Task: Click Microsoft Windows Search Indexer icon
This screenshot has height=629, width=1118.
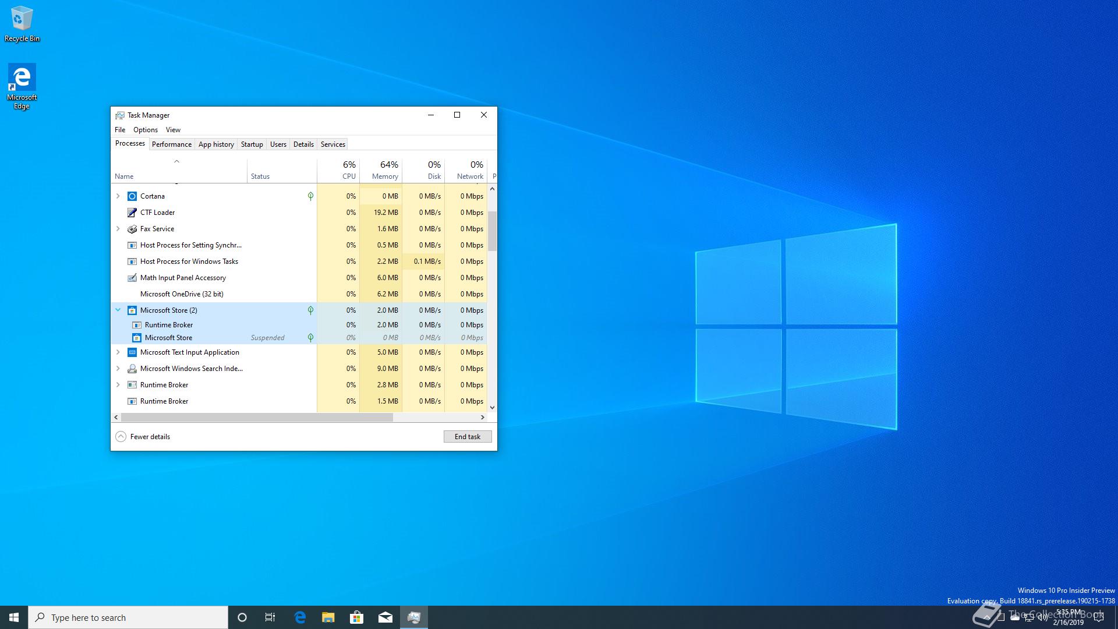Action: pos(132,369)
